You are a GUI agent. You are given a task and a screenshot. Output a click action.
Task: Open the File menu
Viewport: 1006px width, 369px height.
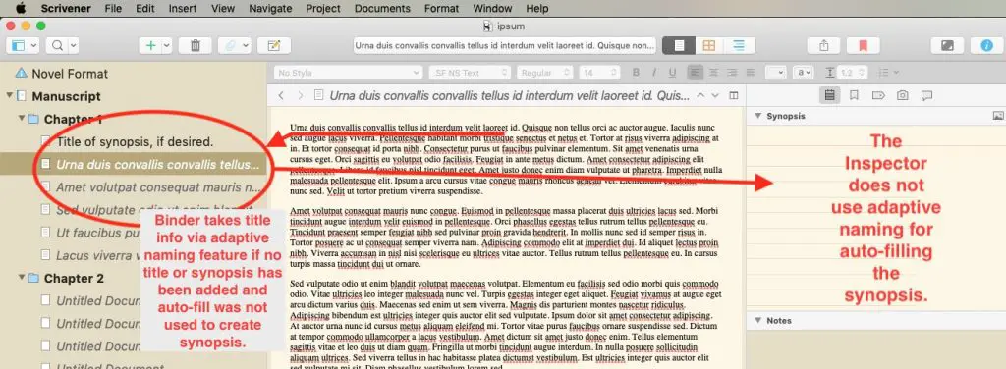(113, 8)
